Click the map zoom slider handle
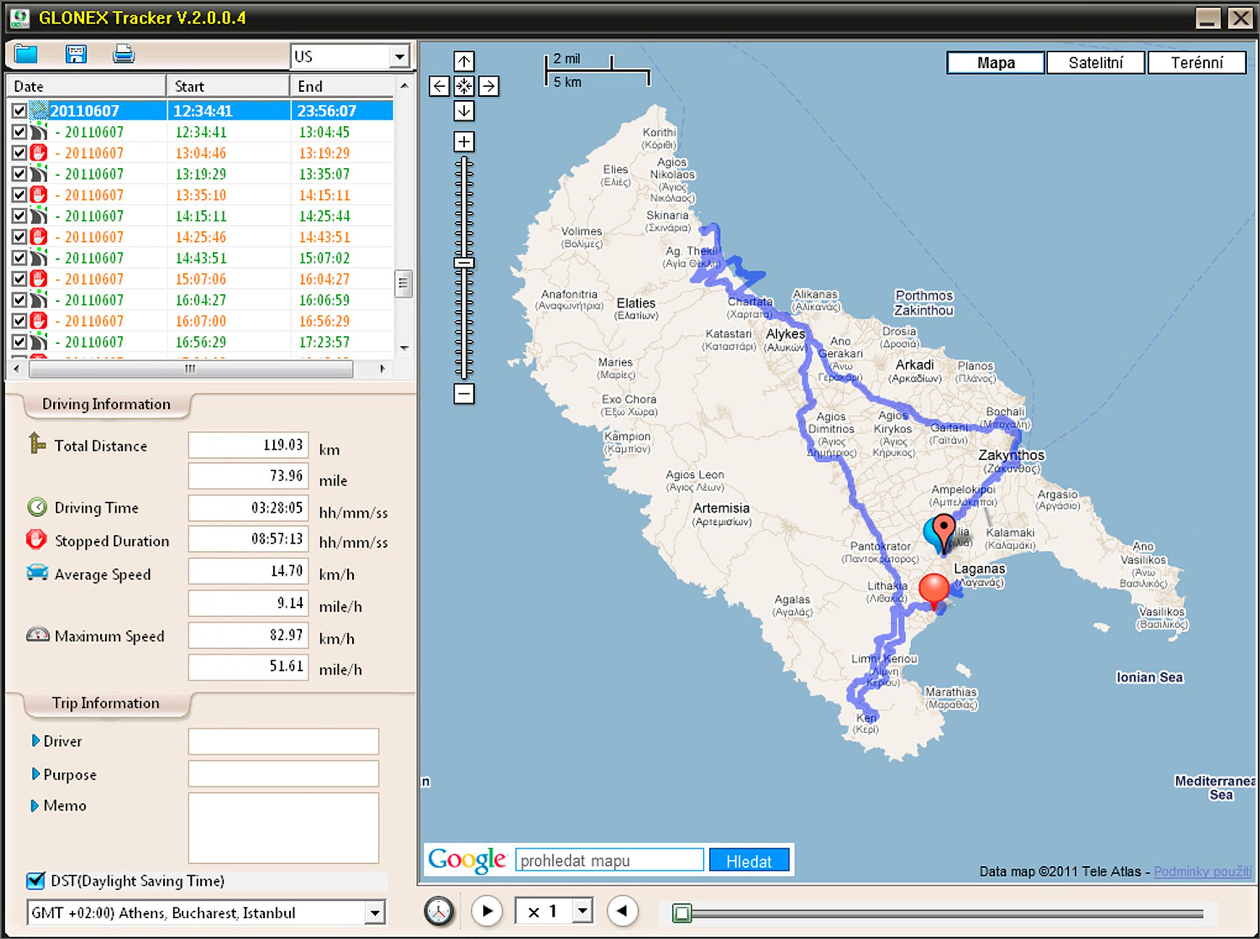The height and width of the screenshot is (939, 1260). (464, 263)
